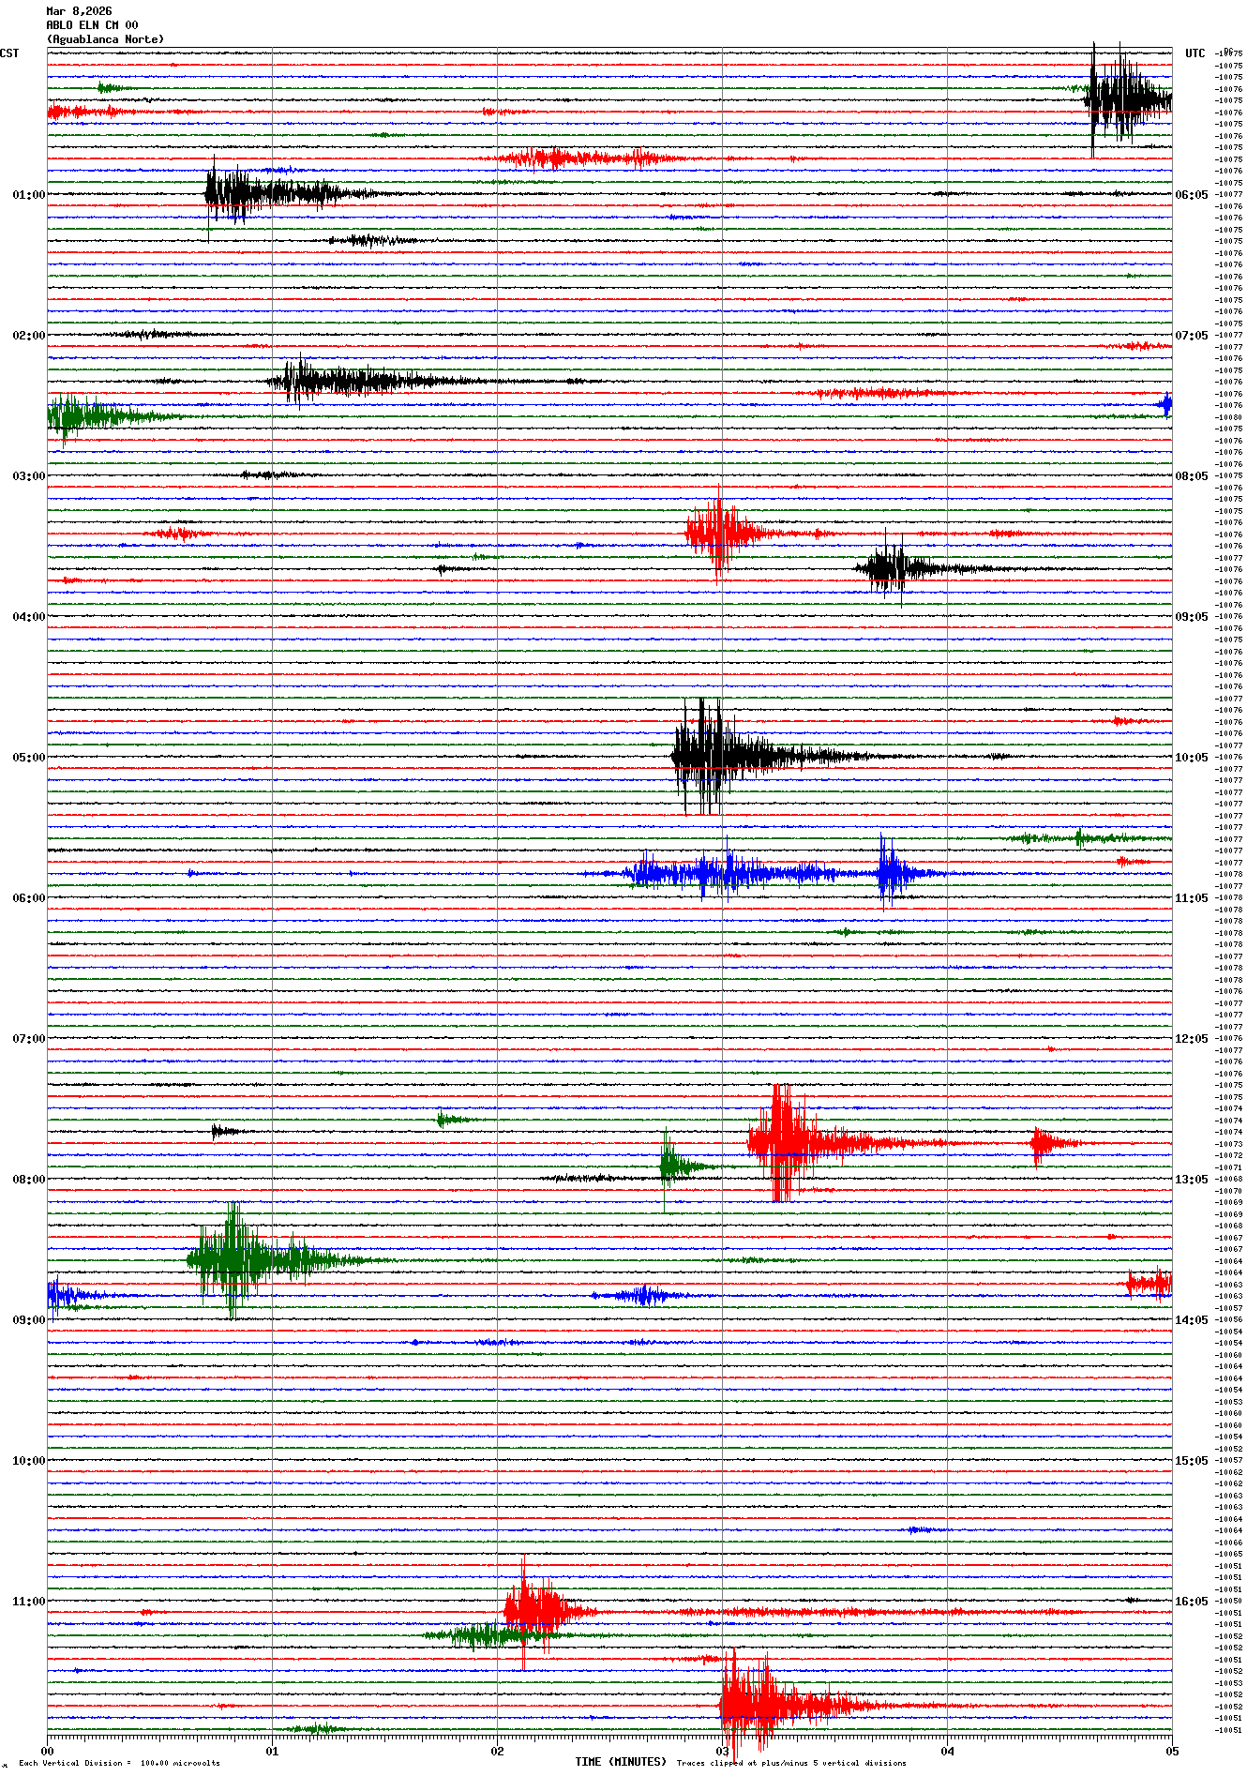Click the large black event on 01:00 trace

coord(234,194)
